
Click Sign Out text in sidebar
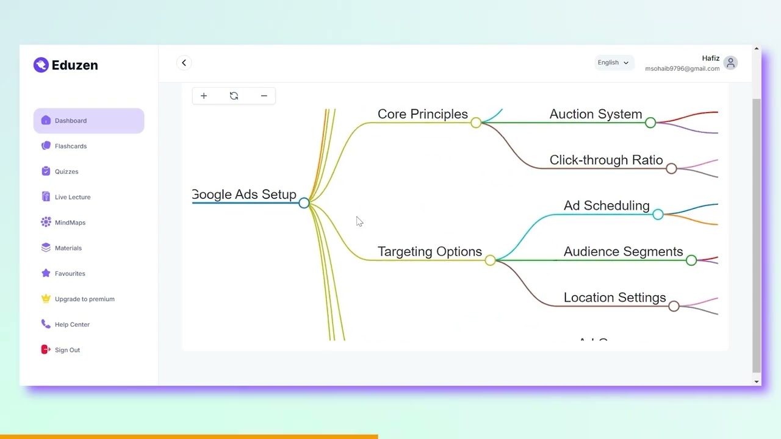tap(67, 350)
